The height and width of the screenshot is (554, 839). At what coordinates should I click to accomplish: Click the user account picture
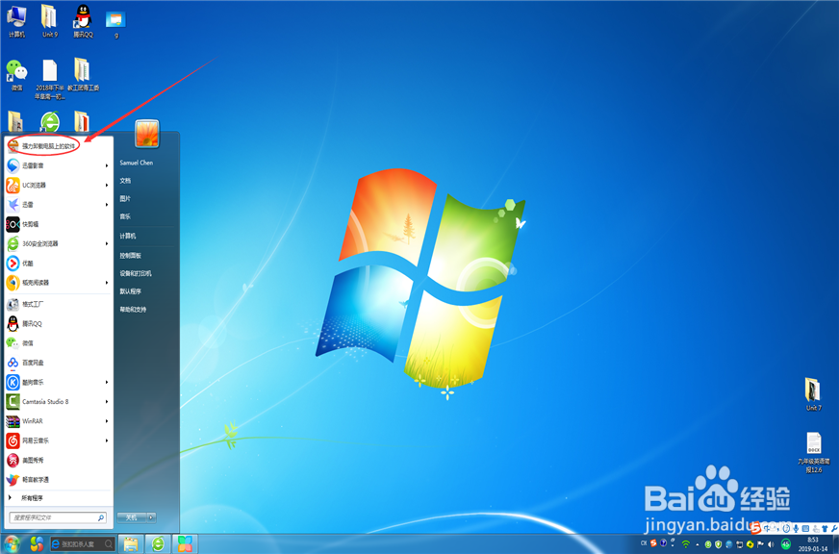coord(147,134)
